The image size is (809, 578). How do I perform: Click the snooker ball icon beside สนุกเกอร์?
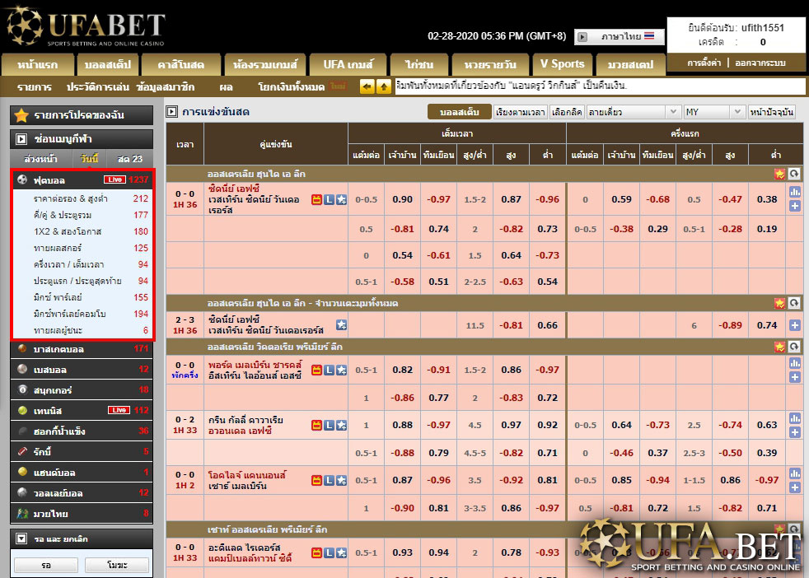(x=22, y=389)
